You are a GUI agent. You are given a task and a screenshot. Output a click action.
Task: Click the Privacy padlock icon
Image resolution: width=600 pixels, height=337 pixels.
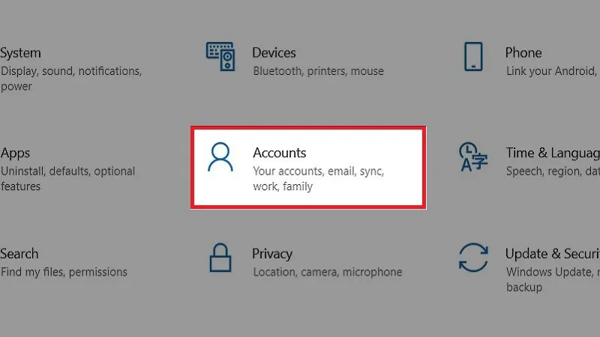click(220, 258)
